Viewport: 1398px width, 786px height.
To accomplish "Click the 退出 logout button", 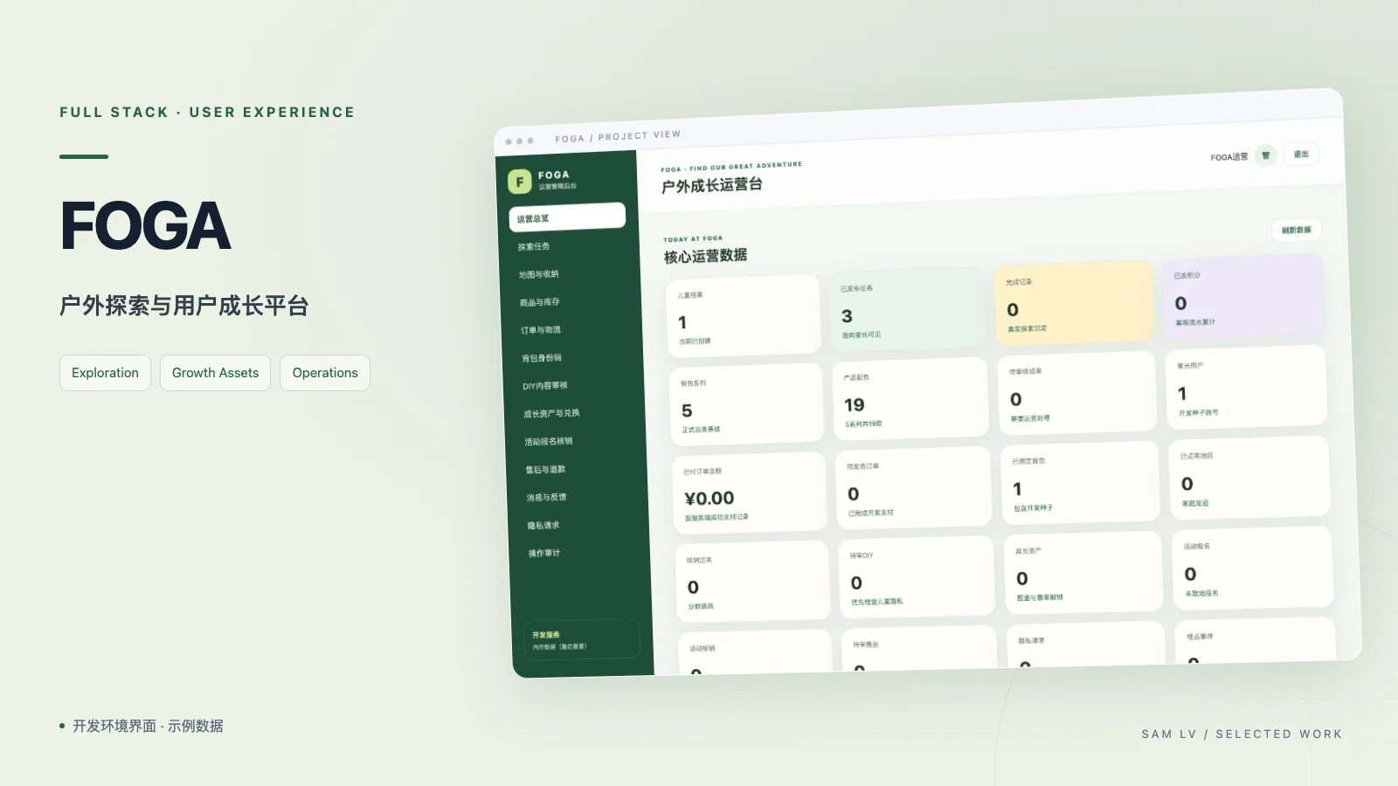I will 1301,154.
